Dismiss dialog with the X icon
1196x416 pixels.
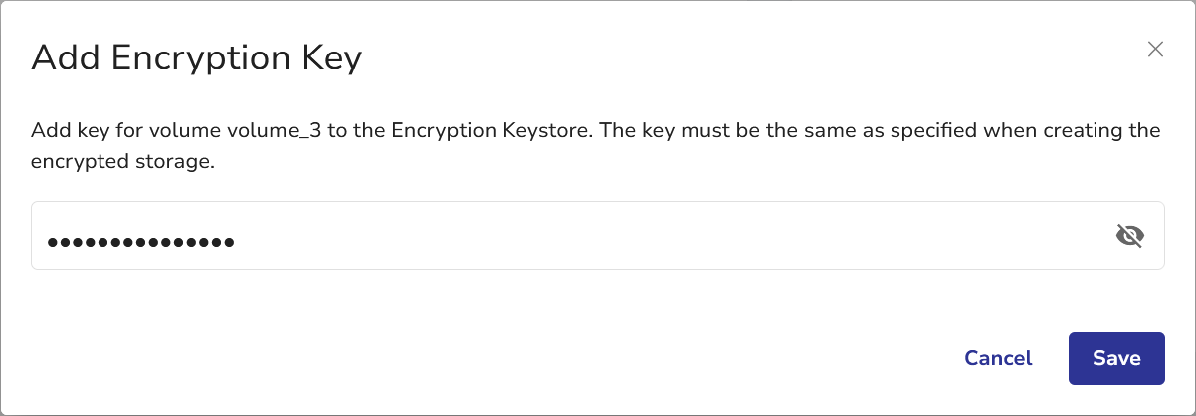1155,50
